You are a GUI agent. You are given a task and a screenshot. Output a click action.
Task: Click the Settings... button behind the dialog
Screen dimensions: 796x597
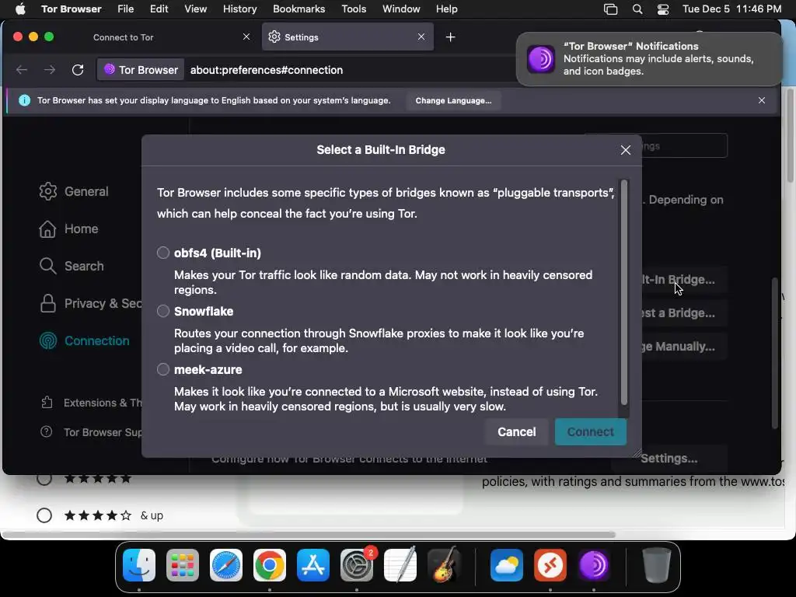click(x=669, y=459)
